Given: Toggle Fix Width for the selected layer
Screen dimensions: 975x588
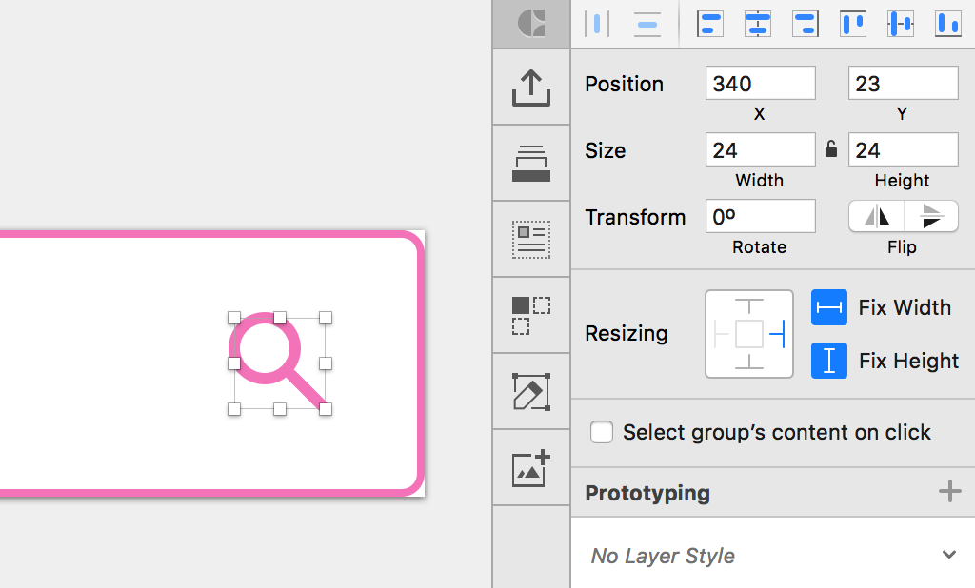Looking at the screenshot, I should tap(829, 307).
